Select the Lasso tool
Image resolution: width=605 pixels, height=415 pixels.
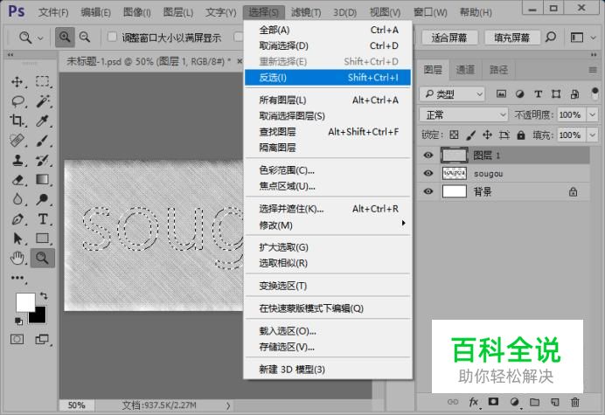click(17, 101)
